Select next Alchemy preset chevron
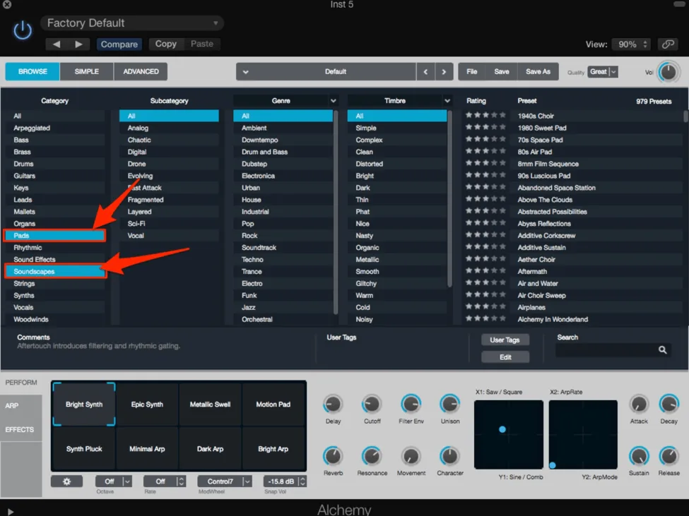 [444, 71]
